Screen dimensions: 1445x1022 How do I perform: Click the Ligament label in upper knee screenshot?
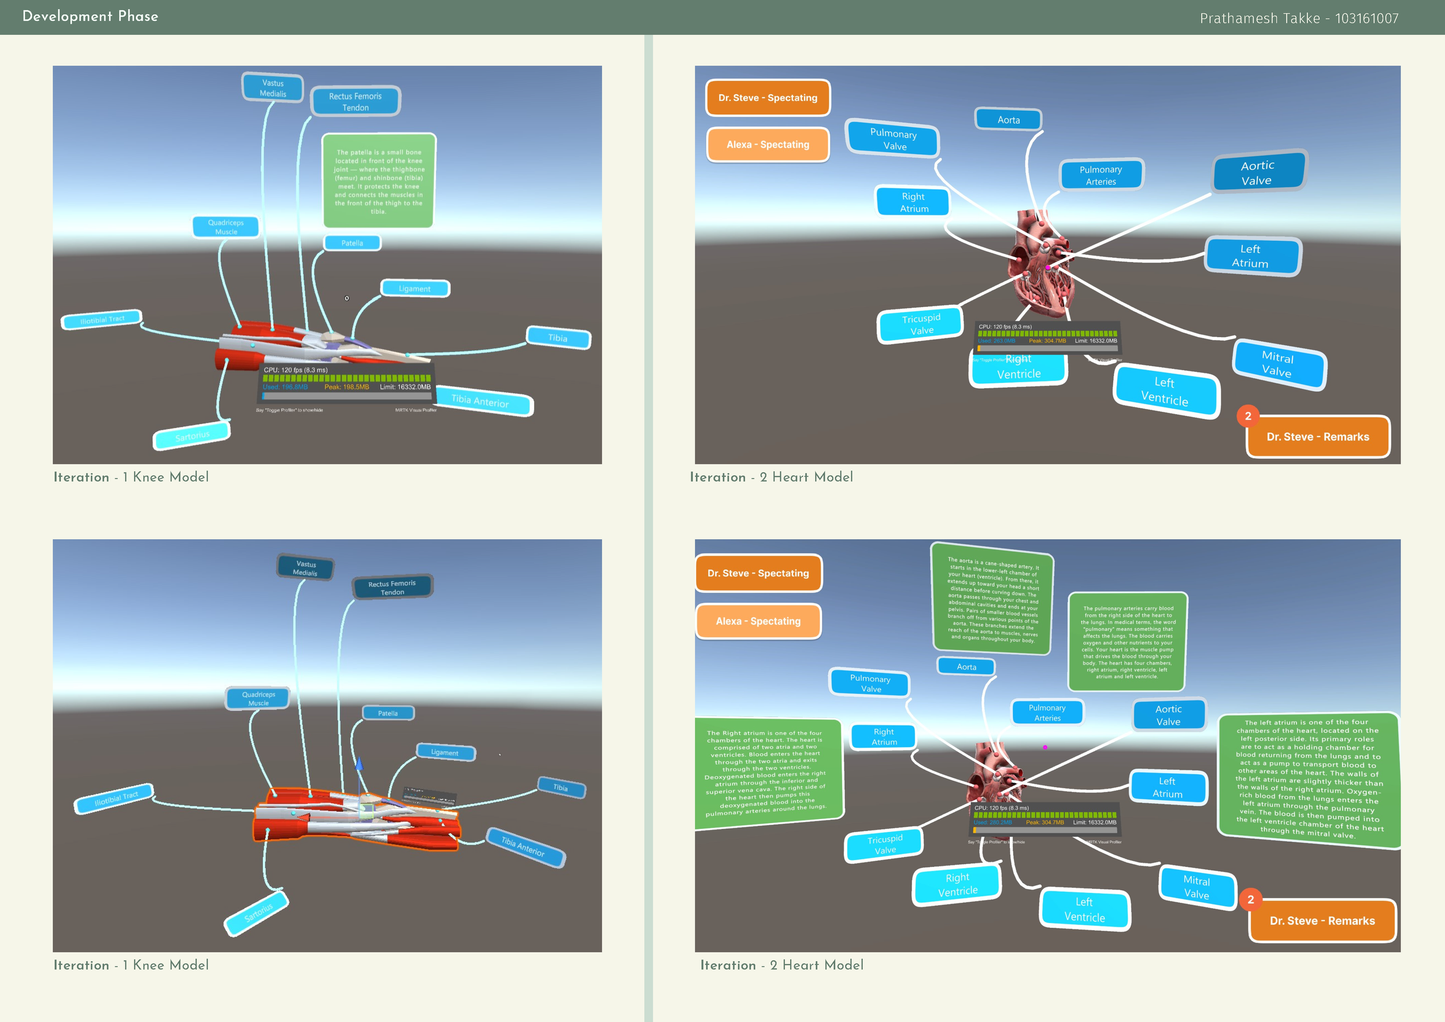[415, 289]
